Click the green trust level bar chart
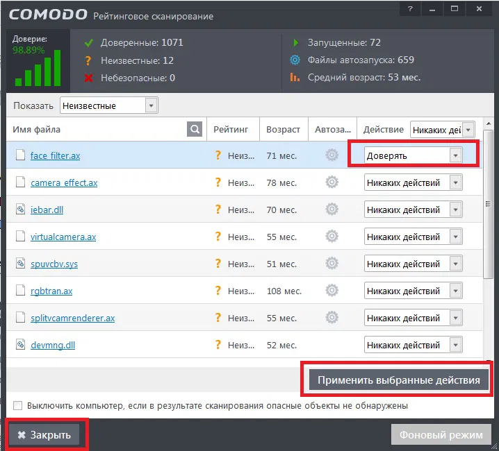 click(38, 68)
